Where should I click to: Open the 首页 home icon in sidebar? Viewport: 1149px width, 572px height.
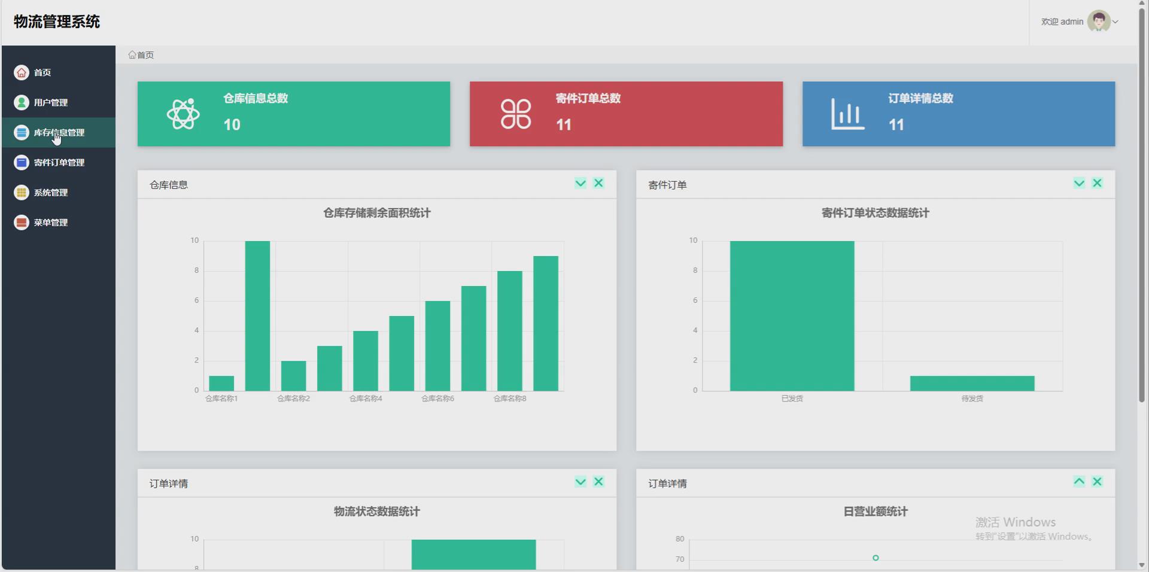pyautogui.click(x=22, y=72)
